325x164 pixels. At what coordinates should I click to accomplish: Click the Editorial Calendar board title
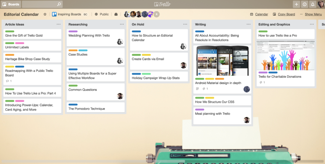click(21, 14)
